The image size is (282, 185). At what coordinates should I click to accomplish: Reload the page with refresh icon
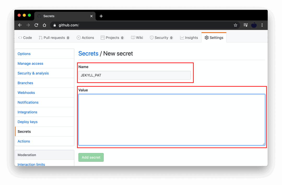[36, 25]
